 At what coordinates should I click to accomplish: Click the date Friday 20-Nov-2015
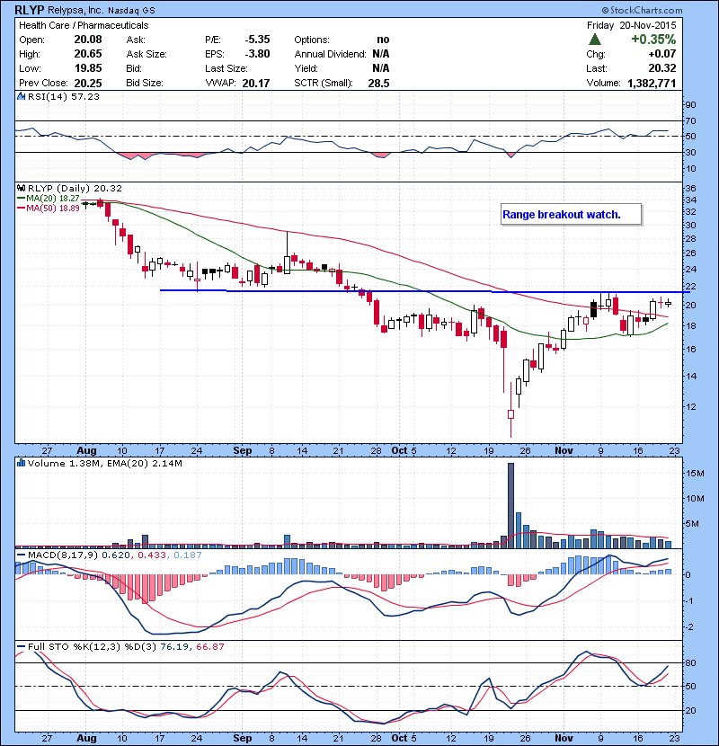[x=632, y=25]
